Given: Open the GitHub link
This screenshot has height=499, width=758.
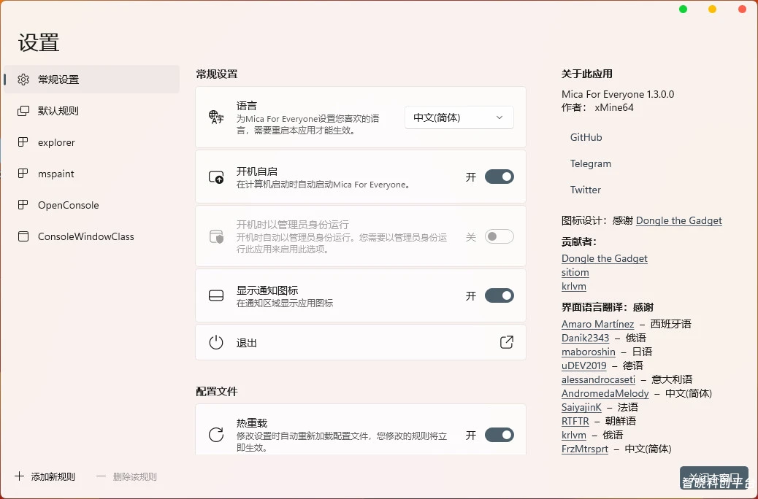Looking at the screenshot, I should click(586, 137).
